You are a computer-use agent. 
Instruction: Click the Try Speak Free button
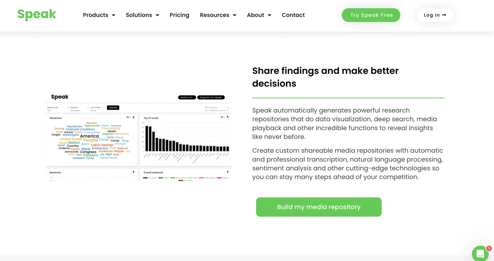pyautogui.click(x=371, y=15)
